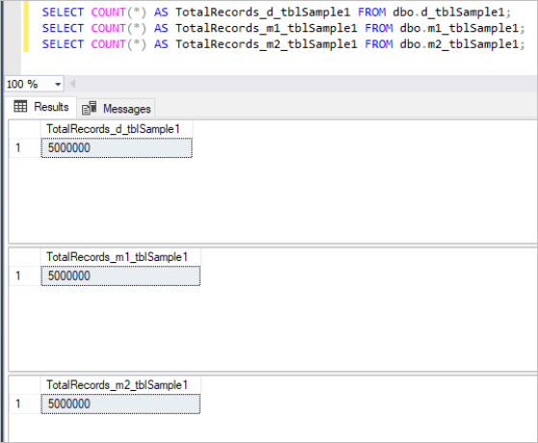The height and width of the screenshot is (443, 538).
Task: Place cursor on dbo.m1_tblSample1 in the query
Action: (459, 28)
